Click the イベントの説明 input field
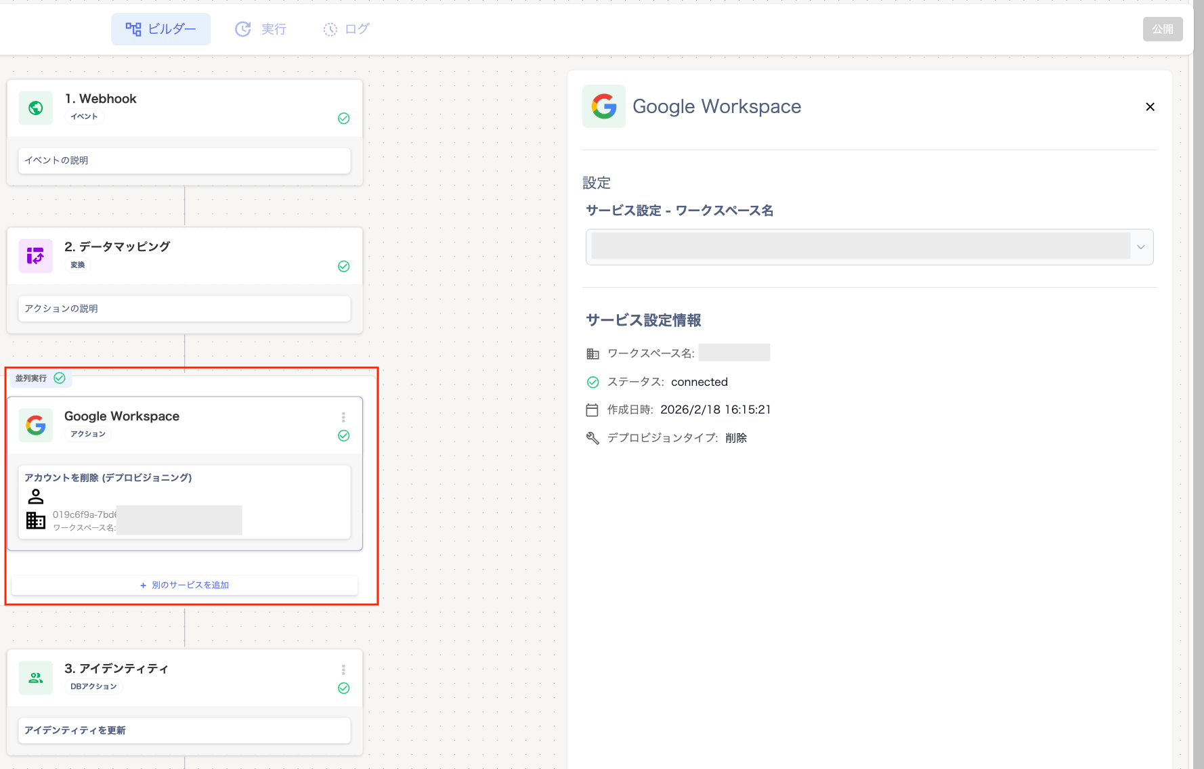This screenshot has width=1204, height=769. 184,160
